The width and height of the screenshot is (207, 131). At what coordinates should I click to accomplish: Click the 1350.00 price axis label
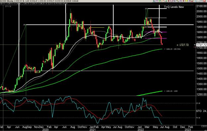[201, 84]
